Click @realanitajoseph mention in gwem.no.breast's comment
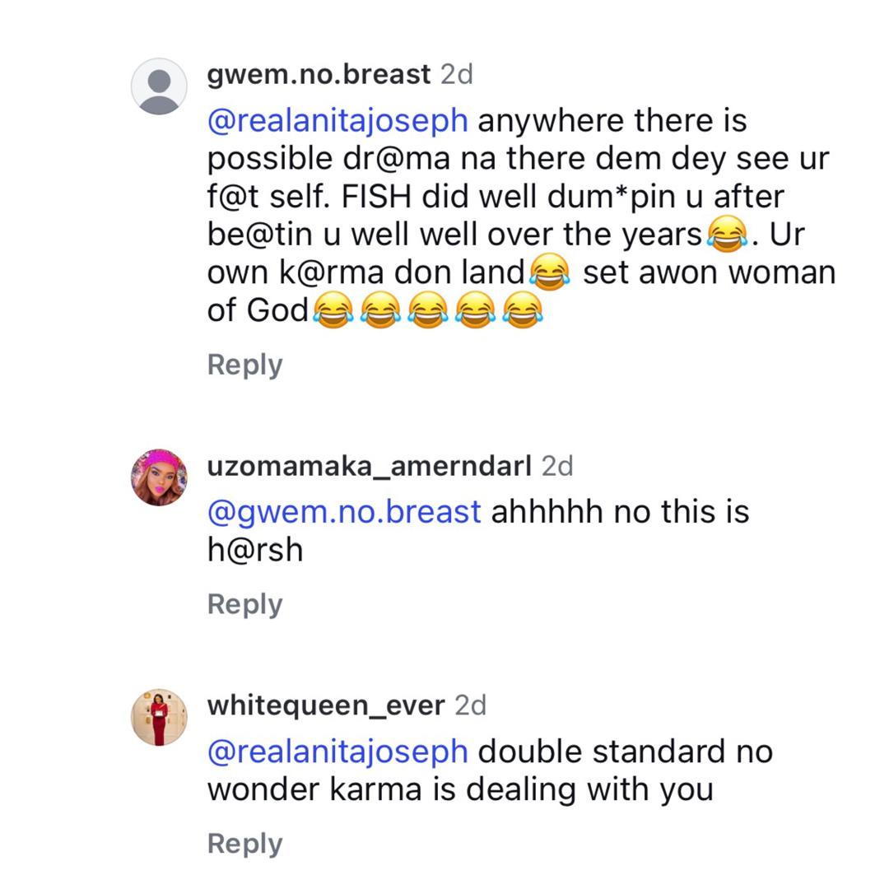 337,121
